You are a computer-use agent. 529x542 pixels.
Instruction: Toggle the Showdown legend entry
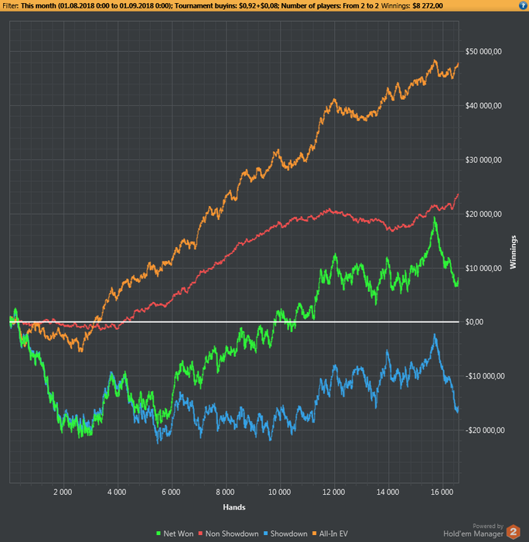(285, 533)
